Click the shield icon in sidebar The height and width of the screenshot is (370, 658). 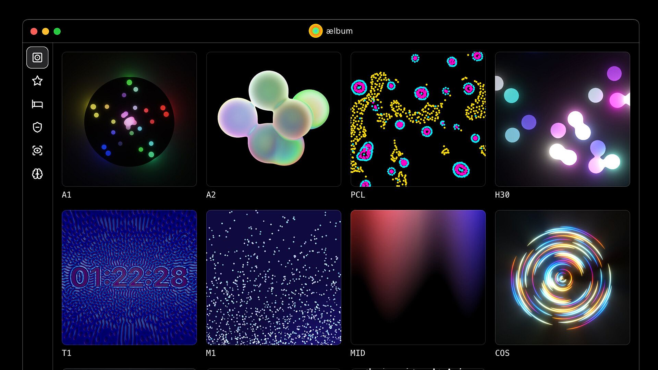click(x=37, y=127)
